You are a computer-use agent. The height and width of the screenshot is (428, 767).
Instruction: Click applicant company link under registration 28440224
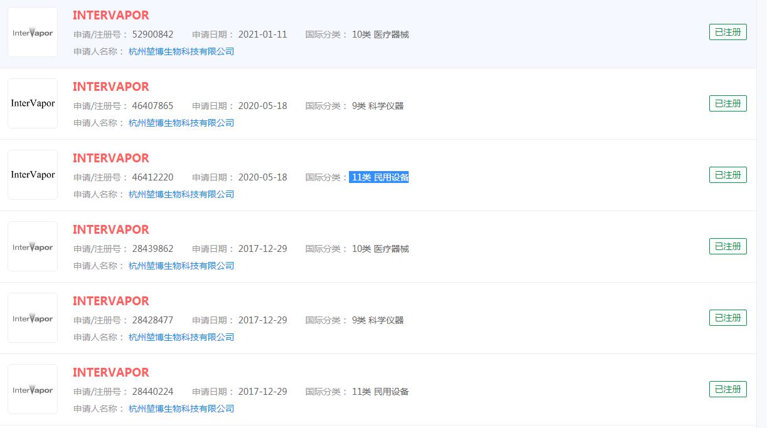181,409
